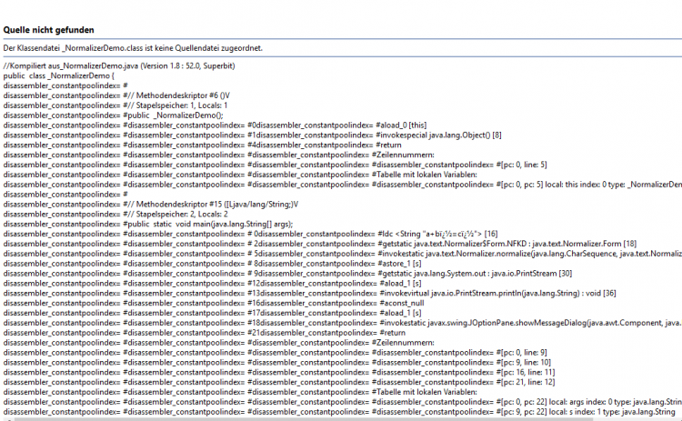This screenshot has height=421, width=682.
Task: Click the "public class _NormalizerDemo {" declaration
Action: [59, 76]
